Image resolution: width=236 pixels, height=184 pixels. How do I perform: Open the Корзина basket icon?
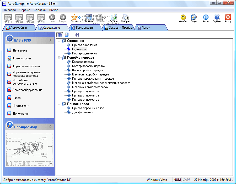click(114, 19)
